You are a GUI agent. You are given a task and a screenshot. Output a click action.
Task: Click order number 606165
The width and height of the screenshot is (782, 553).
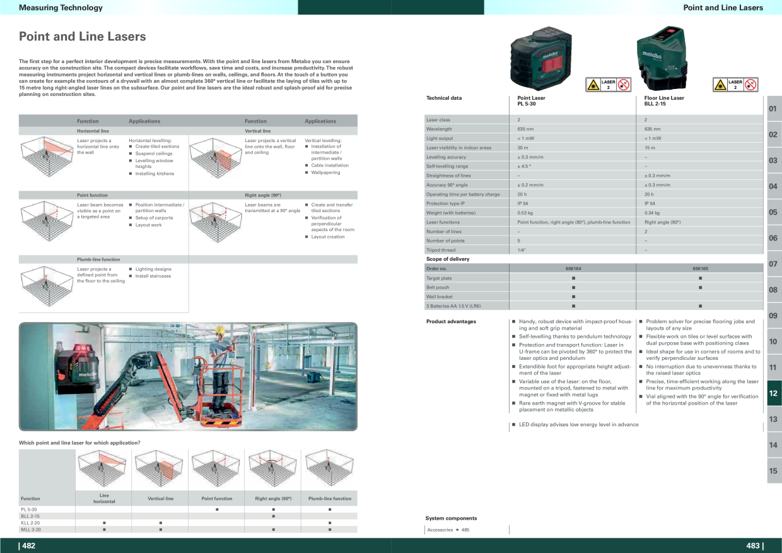(700, 269)
